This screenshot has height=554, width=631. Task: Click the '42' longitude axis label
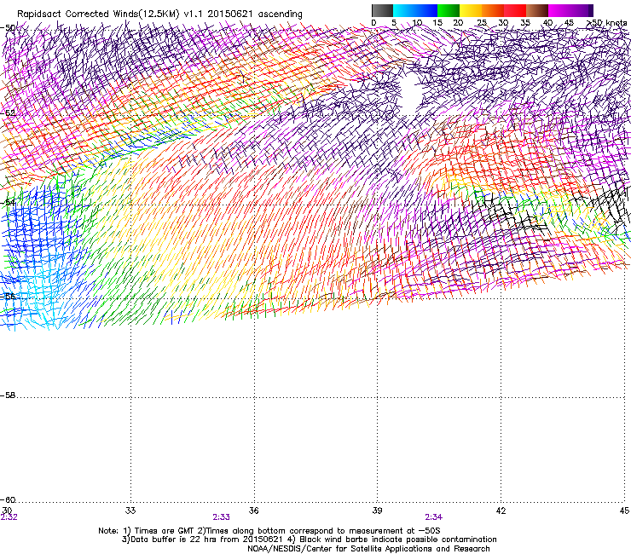501,511
